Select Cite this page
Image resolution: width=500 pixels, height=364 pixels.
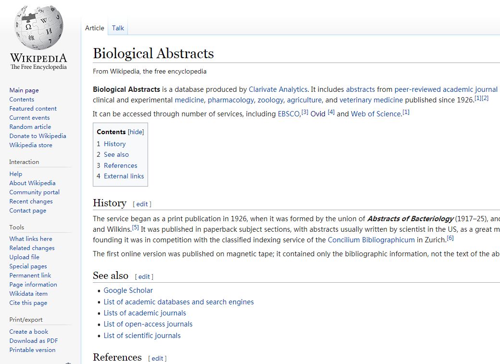[x=28, y=303]
